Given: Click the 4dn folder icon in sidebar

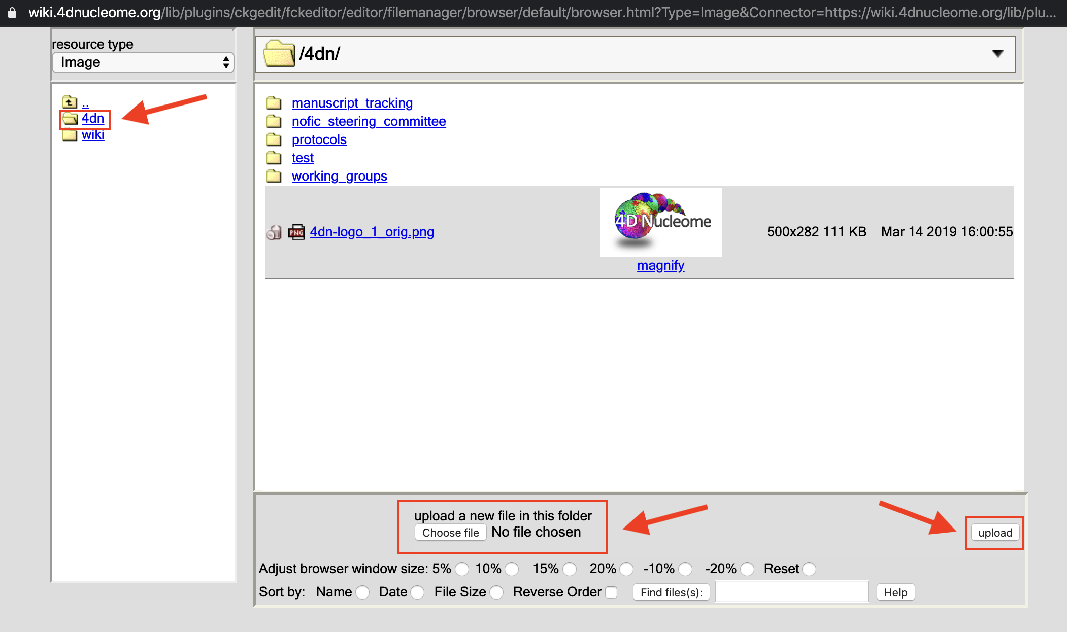Looking at the screenshot, I should tap(70, 119).
